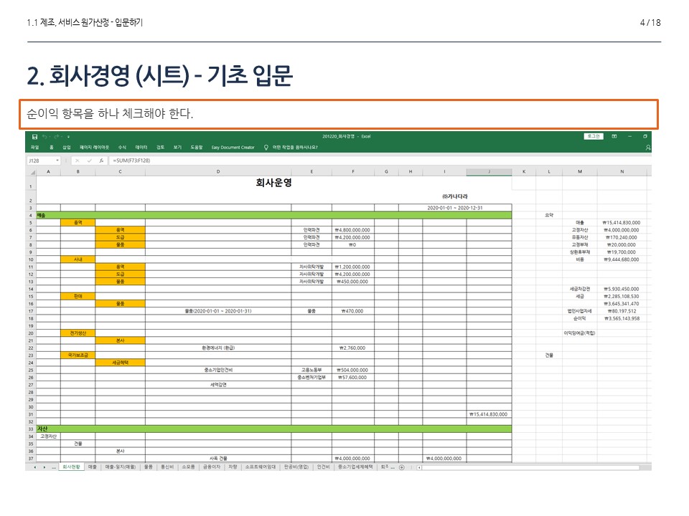
Task: Click the Save icon in quick access toolbar
Action: 34,136
